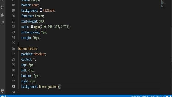Click the 'linear-gradient' text on line 33
This screenshot has width=172, height=97.
pyautogui.click(x=49, y=87)
